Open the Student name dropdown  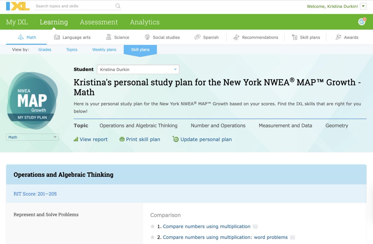[x=138, y=69]
